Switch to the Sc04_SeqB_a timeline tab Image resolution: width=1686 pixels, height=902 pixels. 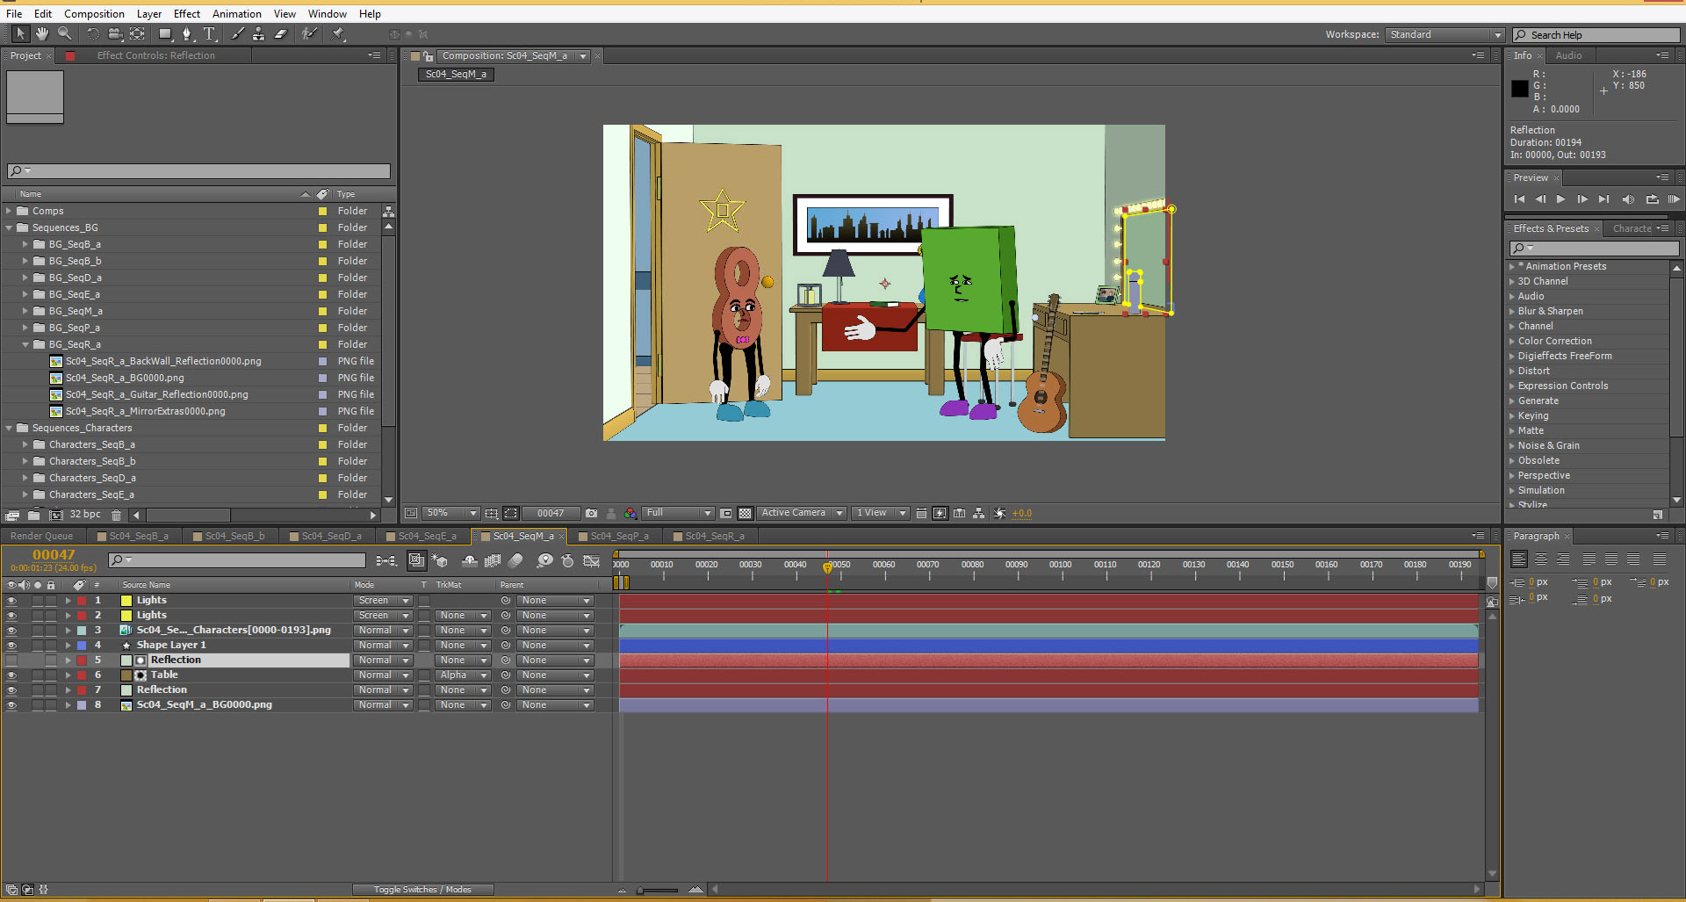click(139, 536)
